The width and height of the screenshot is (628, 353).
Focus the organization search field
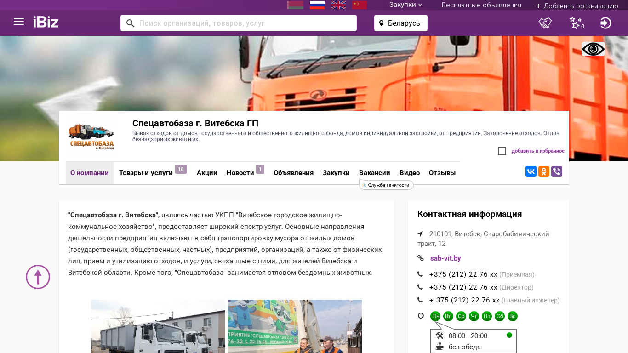pos(239,23)
